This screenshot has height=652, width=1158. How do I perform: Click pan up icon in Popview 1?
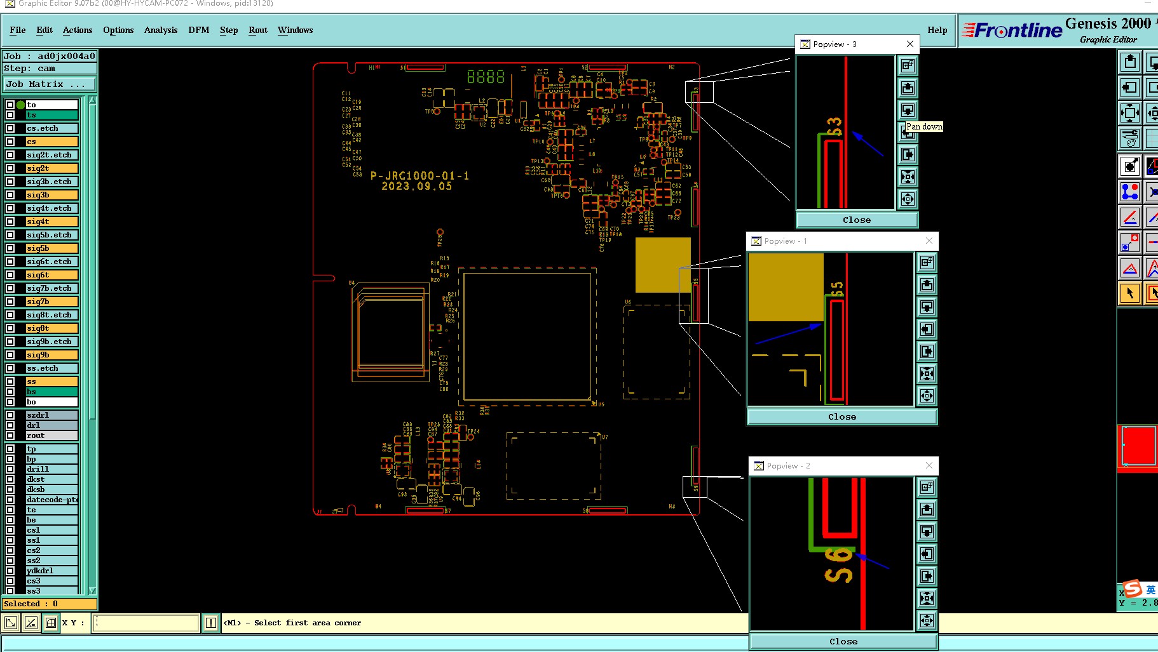[x=927, y=284]
